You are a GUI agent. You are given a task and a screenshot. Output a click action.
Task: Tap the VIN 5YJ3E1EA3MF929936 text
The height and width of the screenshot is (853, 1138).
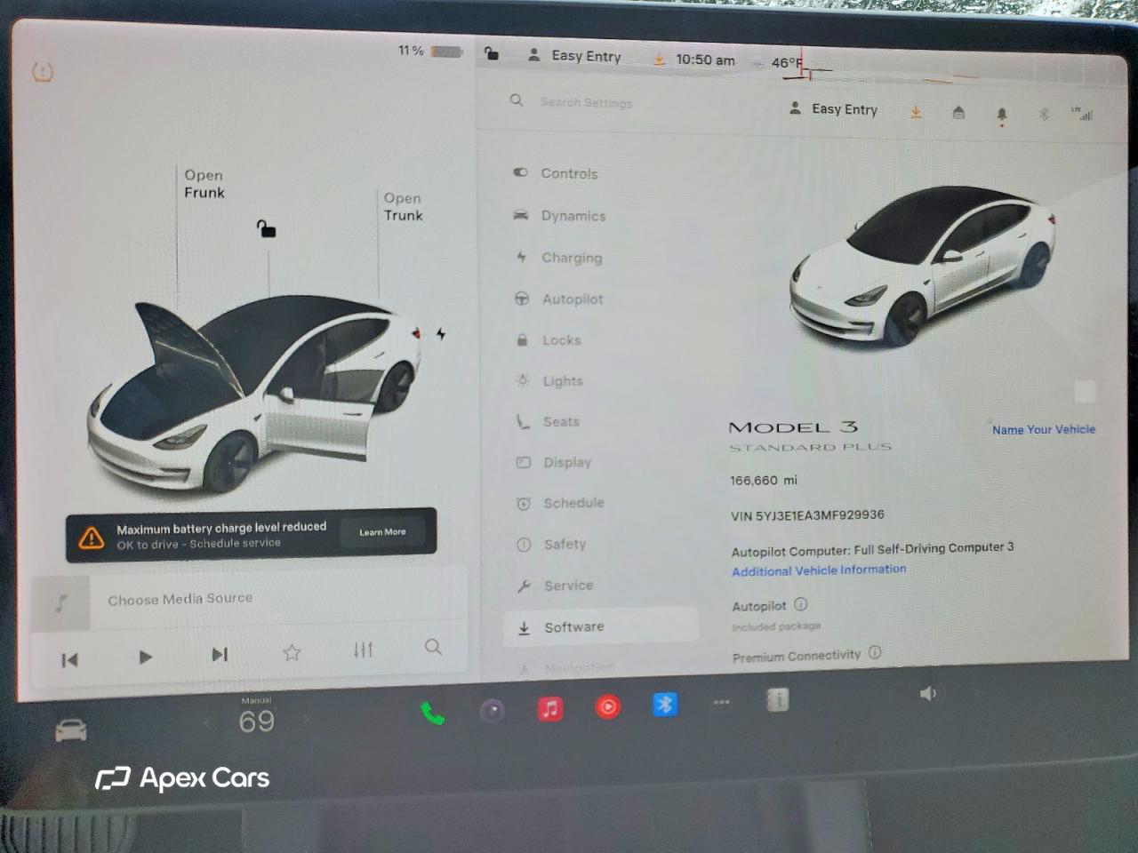(807, 514)
